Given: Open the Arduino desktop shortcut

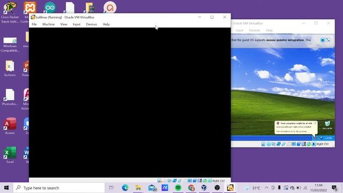Looking at the screenshot, I should pos(50,8).
